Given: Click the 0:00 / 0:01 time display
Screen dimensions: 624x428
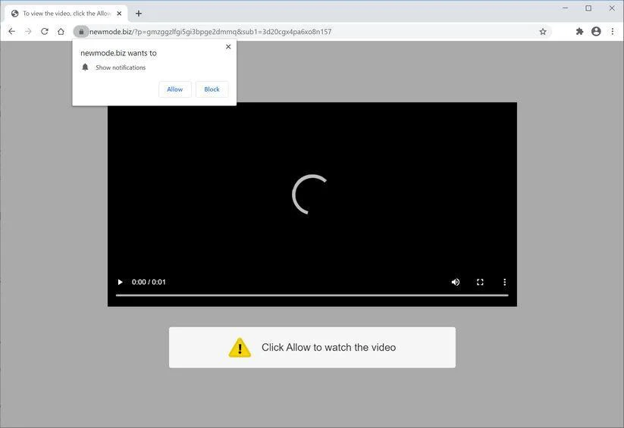Looking at the screenshot, I should (x=149, y=282).
